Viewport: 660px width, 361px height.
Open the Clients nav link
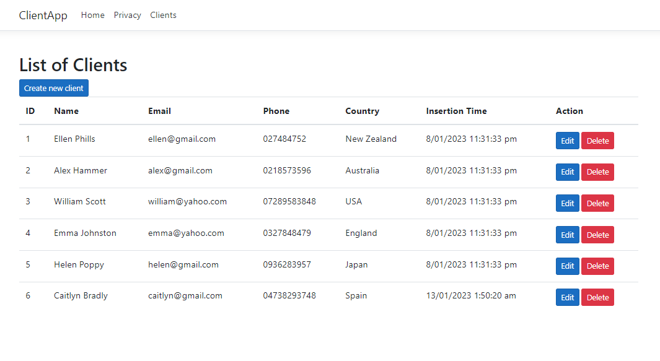(x=163, y=15)
